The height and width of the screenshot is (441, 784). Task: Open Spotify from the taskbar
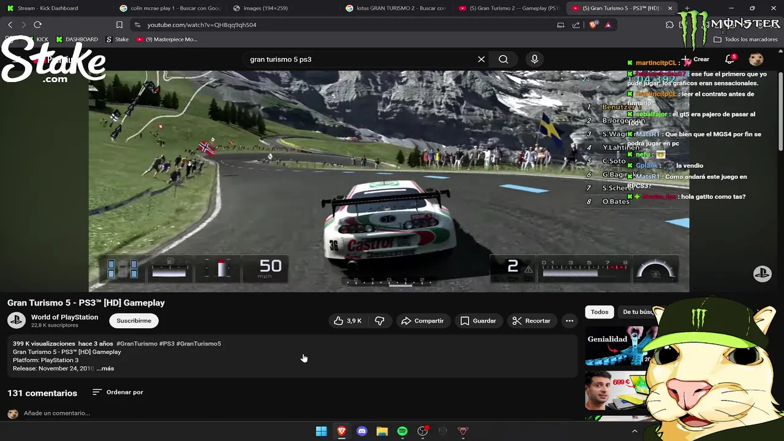pos(402,431)
